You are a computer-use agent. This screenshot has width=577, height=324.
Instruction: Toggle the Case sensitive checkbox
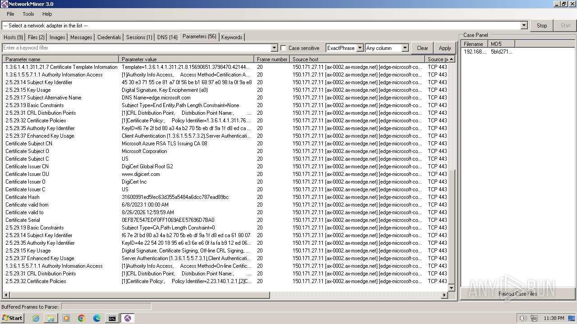tap(283, 48)
